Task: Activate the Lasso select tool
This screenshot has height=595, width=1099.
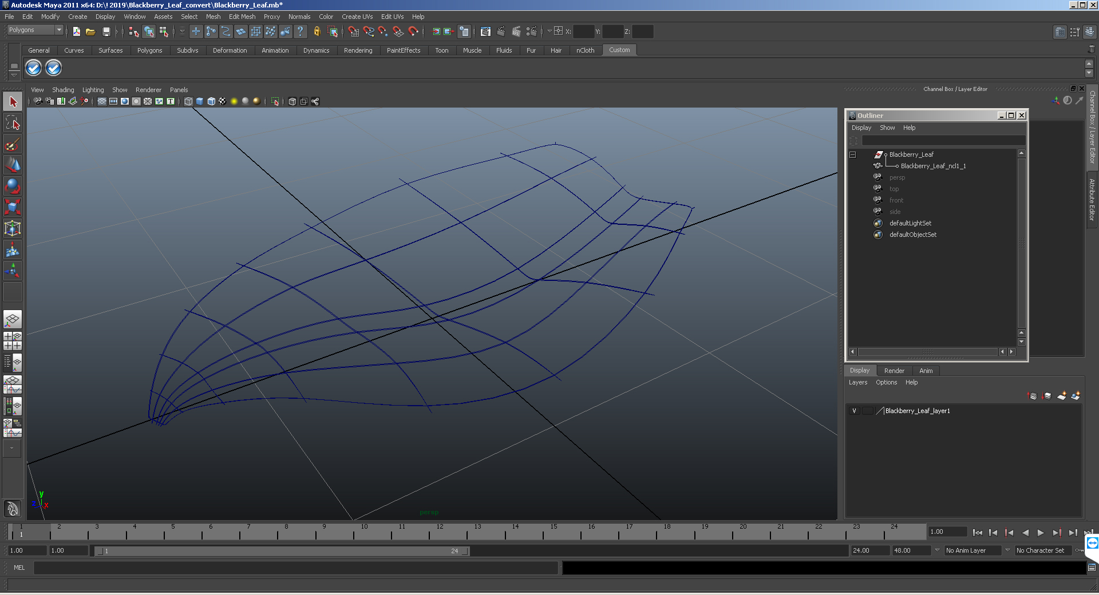Action: coord(13,122)
